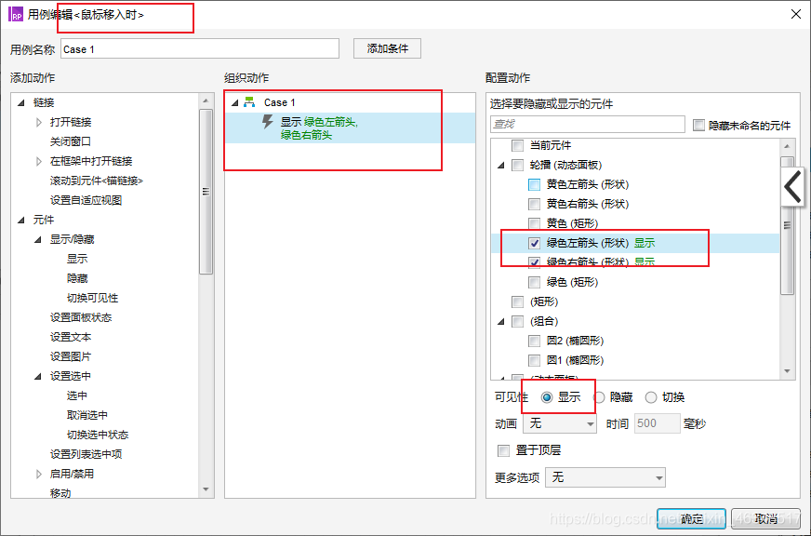Select the 切换 visibility radio button

pos(651,397)
